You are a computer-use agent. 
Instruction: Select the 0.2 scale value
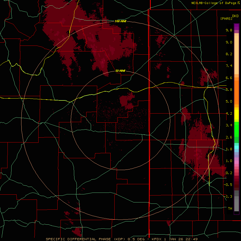point(229,173)
